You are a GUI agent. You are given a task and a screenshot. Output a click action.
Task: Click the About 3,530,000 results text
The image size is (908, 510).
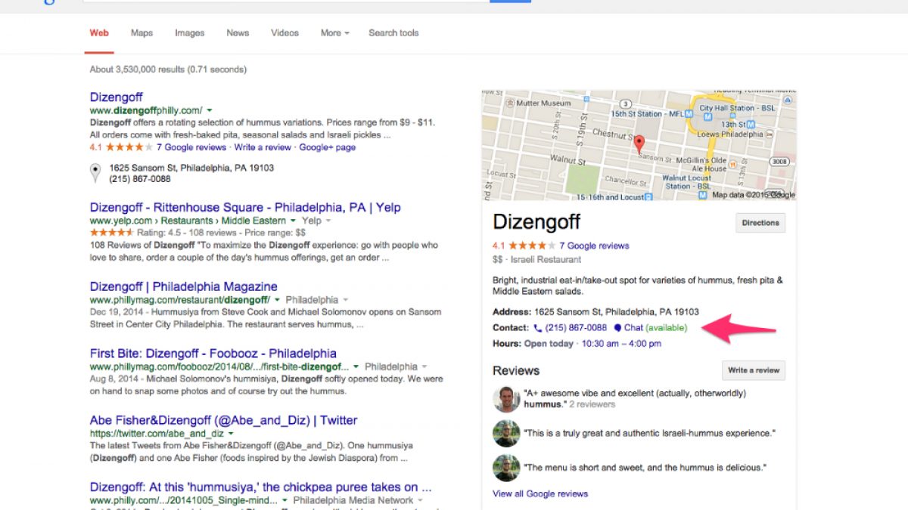[168, 70]
